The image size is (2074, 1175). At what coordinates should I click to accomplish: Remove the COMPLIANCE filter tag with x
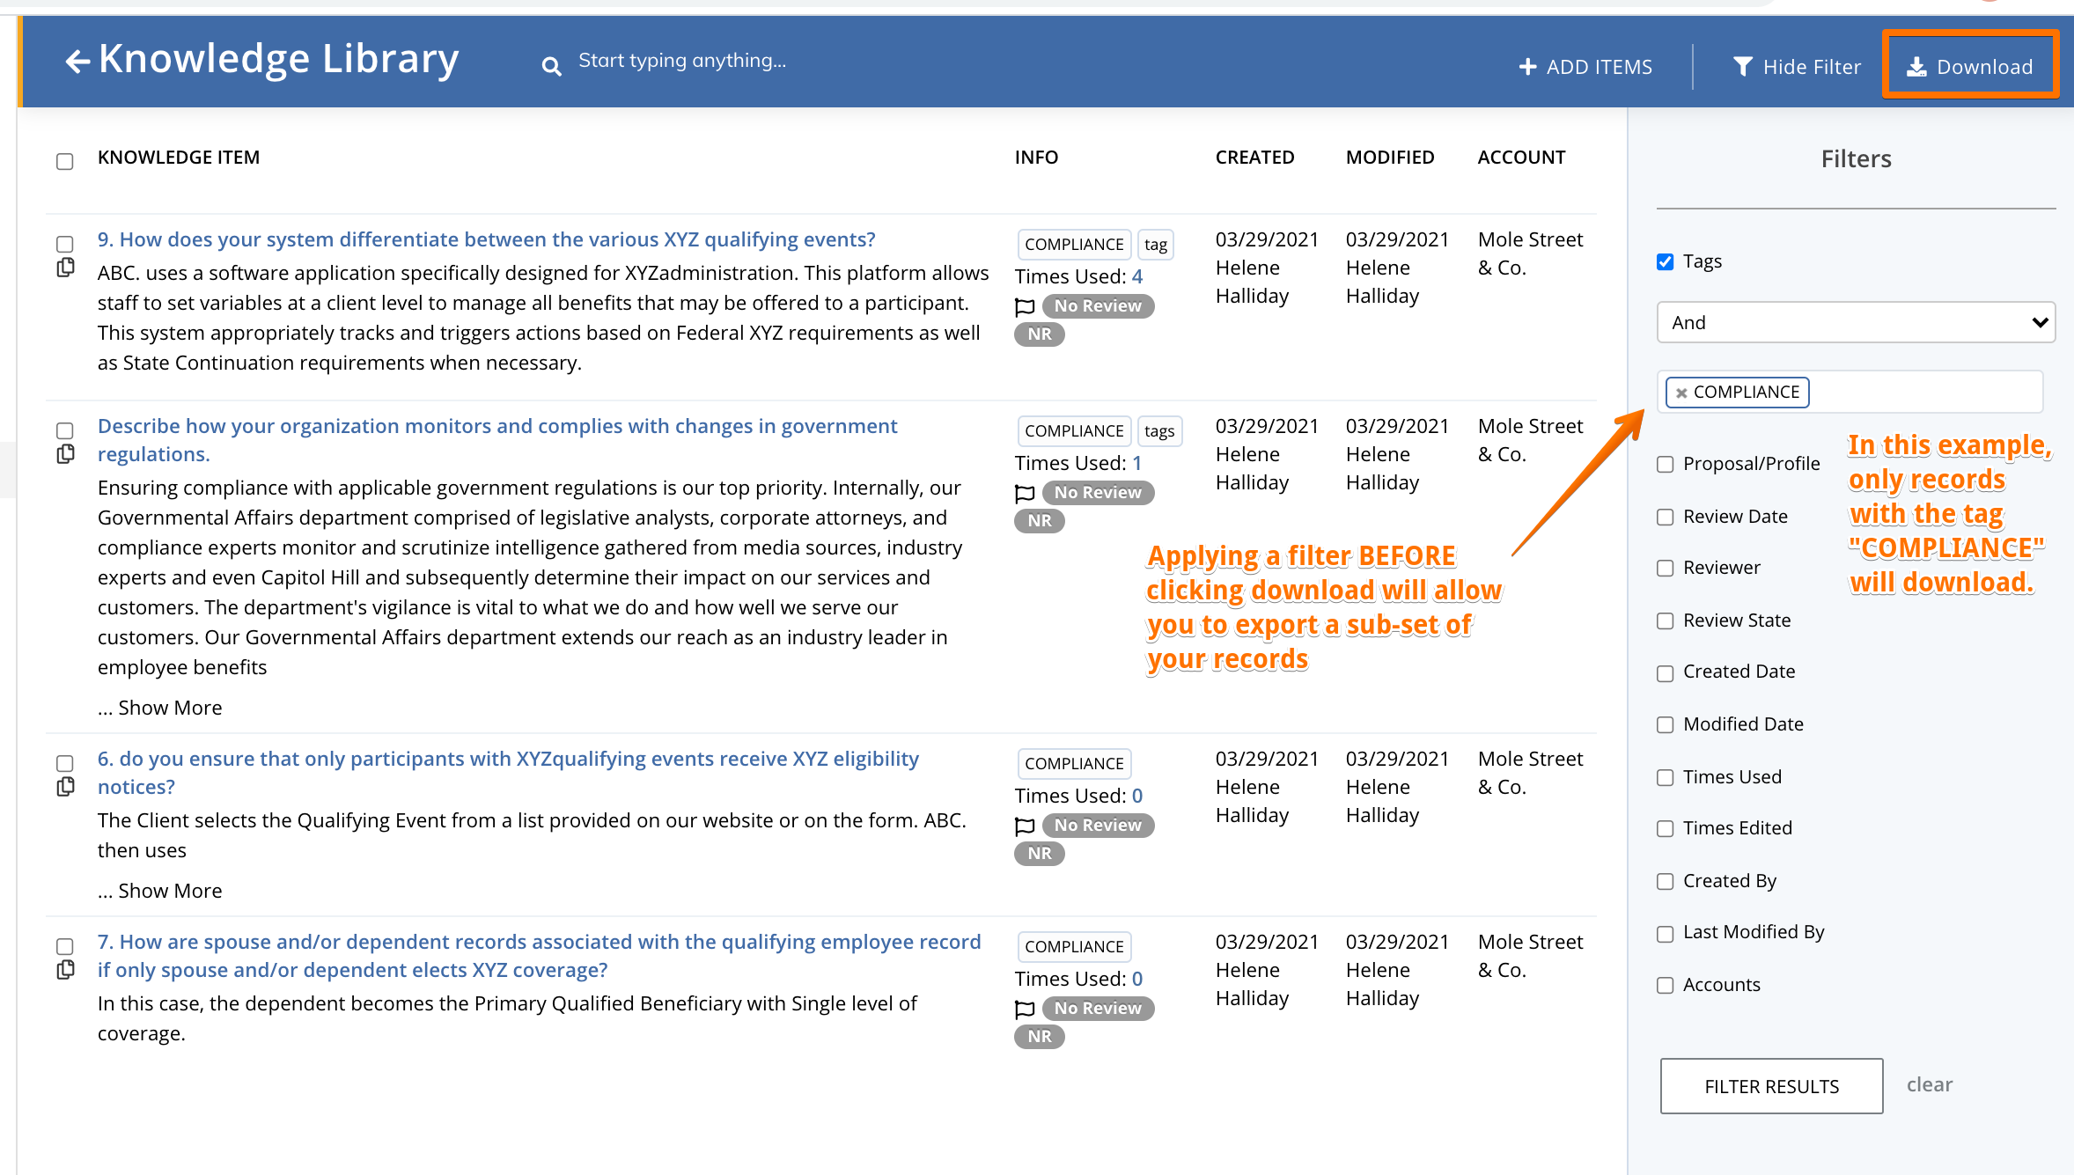tap(1681, 393)
